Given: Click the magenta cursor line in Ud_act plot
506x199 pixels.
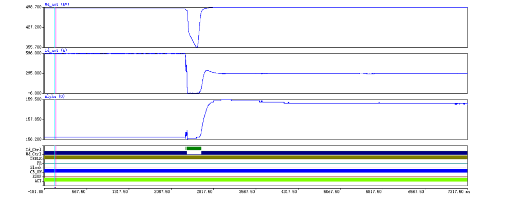Looking at the screenshot, I should pos(56,27).
